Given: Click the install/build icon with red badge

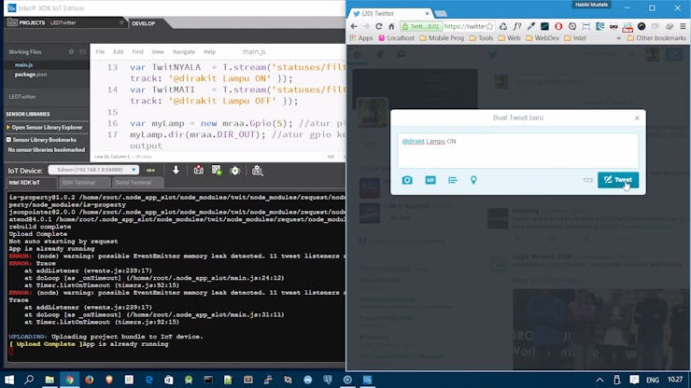Looking at the screenshot, I should pyautogui.click(x=199, y=170).
